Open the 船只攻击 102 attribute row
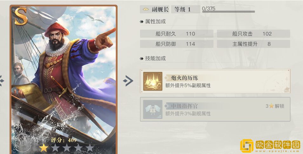The height and width of the screenshot is (154, 303). [x=253, y=34]
